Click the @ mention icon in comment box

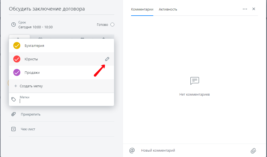point(132,150)
